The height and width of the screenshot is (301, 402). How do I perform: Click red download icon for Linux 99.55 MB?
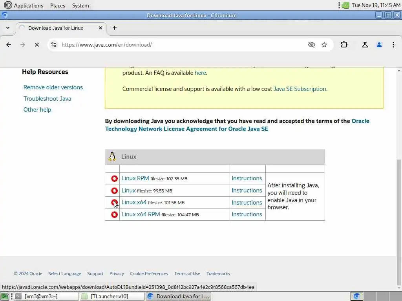[114, 191]
